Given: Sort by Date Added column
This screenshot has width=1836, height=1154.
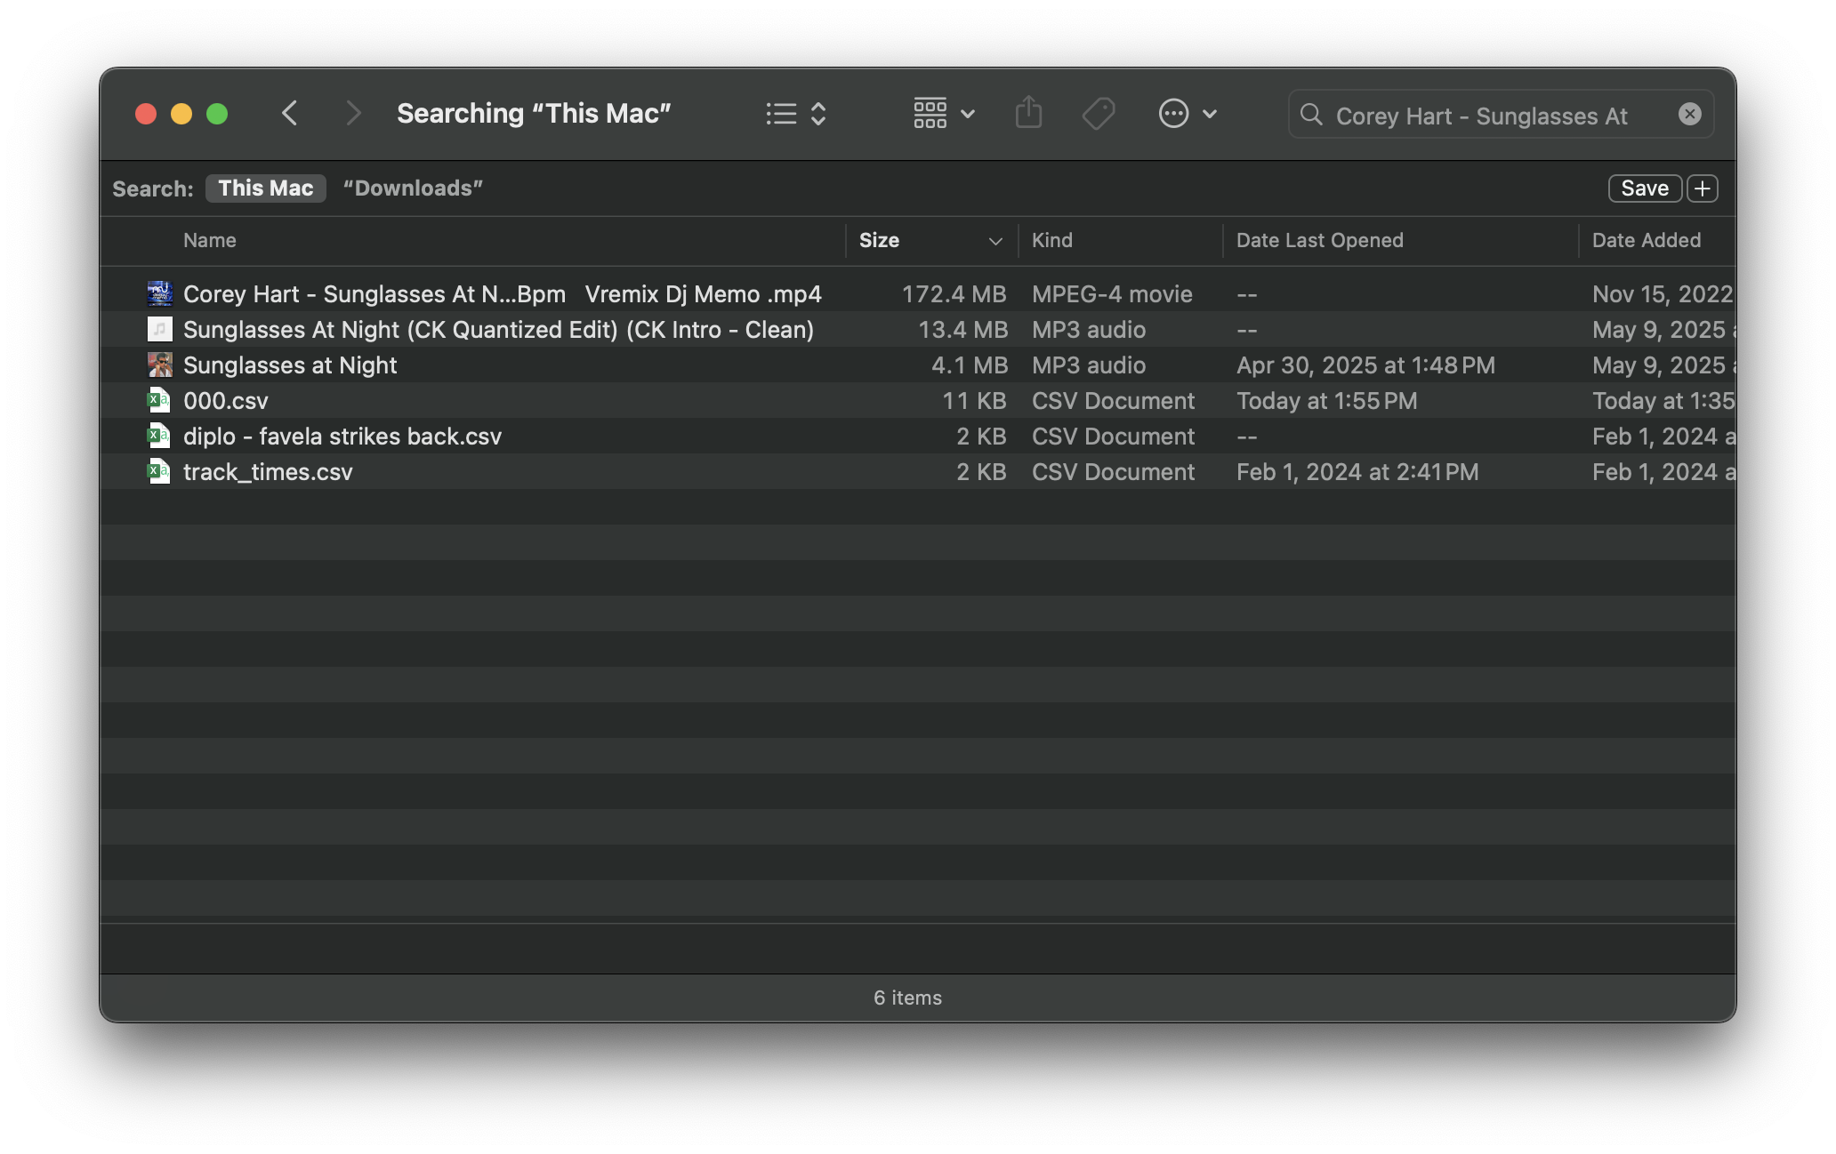Looking at the screenshot, I should (x=1646, y=240).
